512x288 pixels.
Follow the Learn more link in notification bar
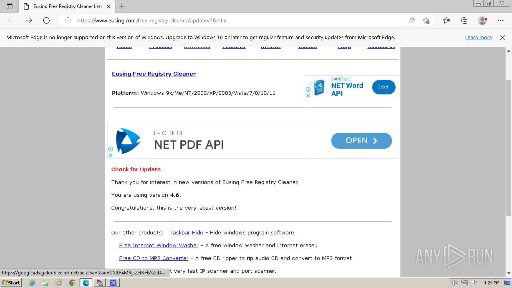tap(478, 38)
